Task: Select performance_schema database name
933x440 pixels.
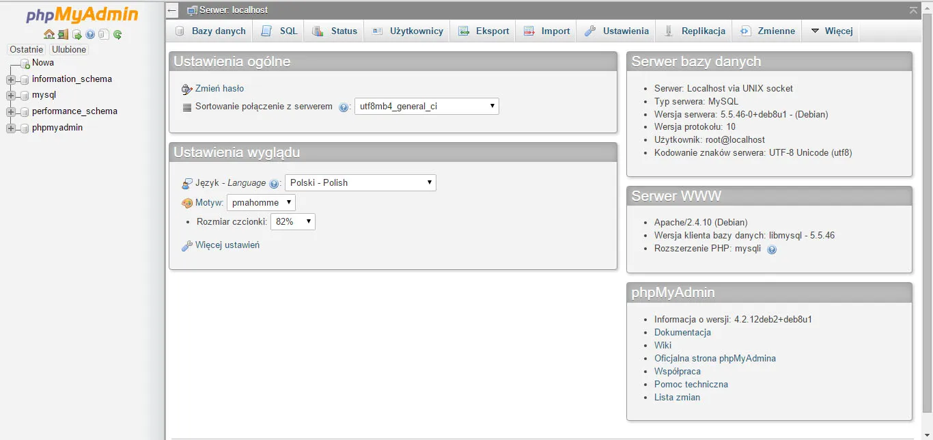Action: (74, 111)
